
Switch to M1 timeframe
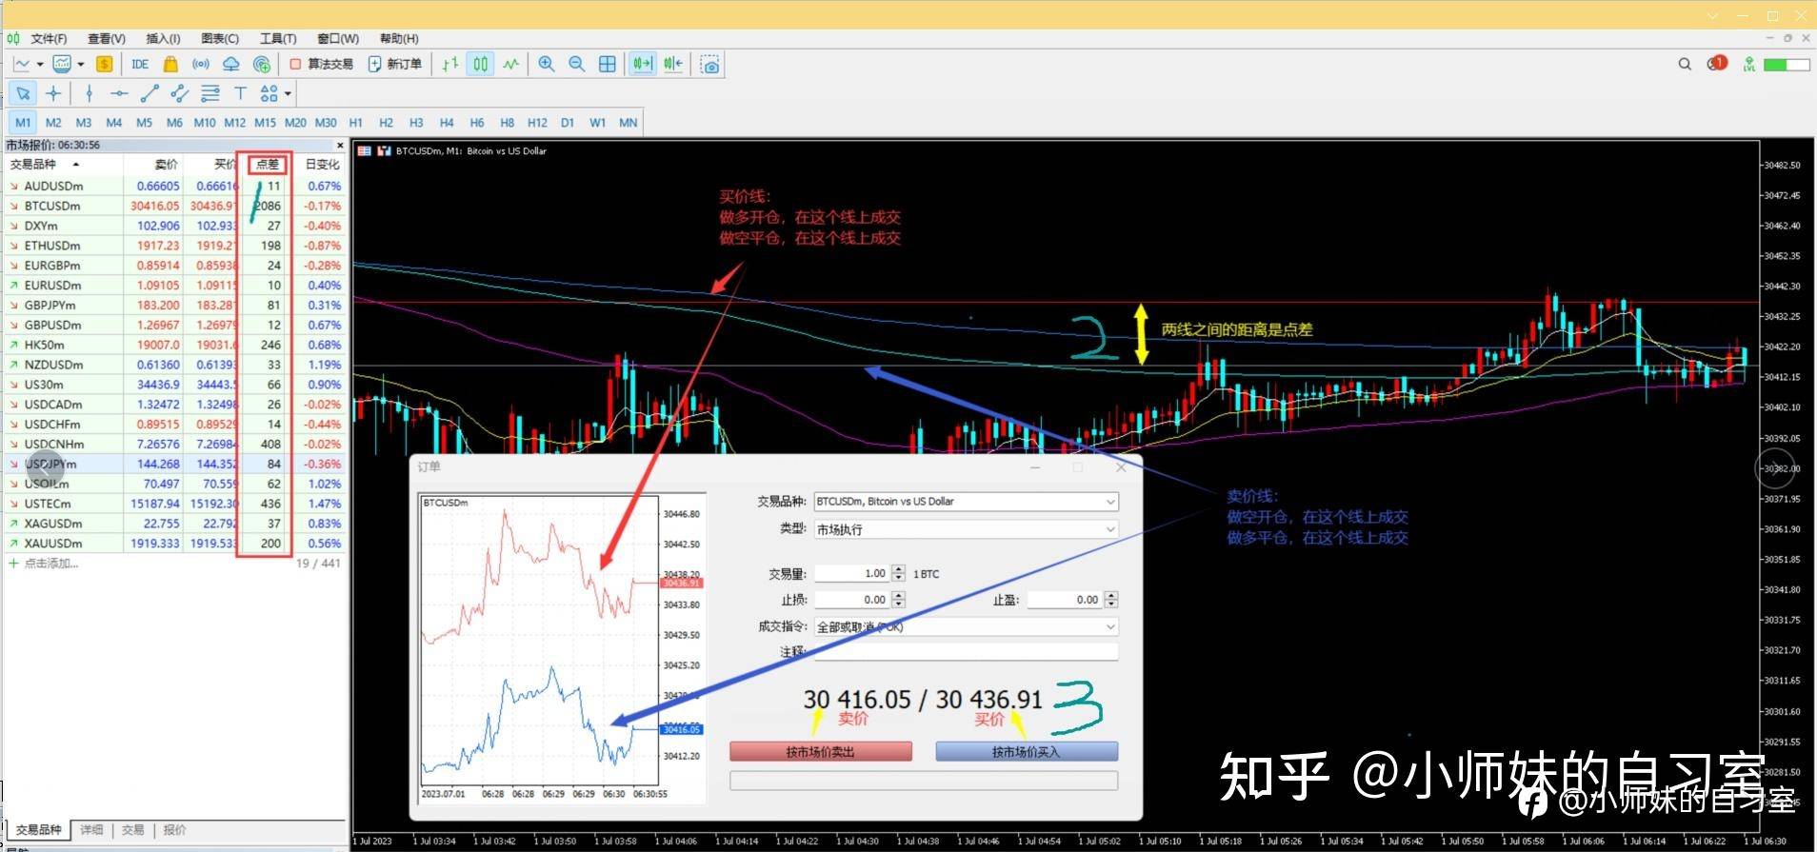[23, 123]
